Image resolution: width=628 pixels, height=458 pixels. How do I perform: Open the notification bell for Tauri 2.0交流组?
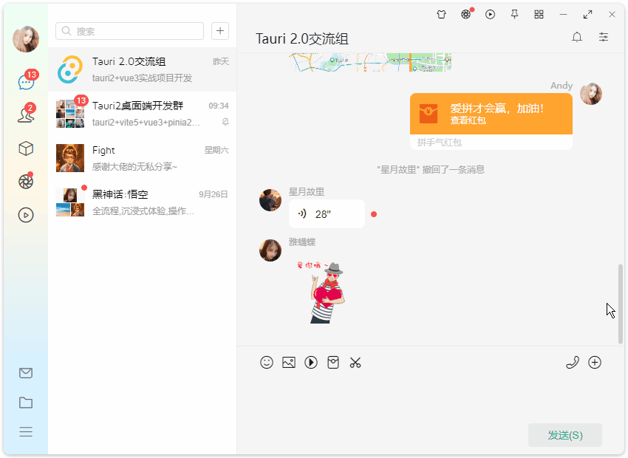(x=577, y=37)
